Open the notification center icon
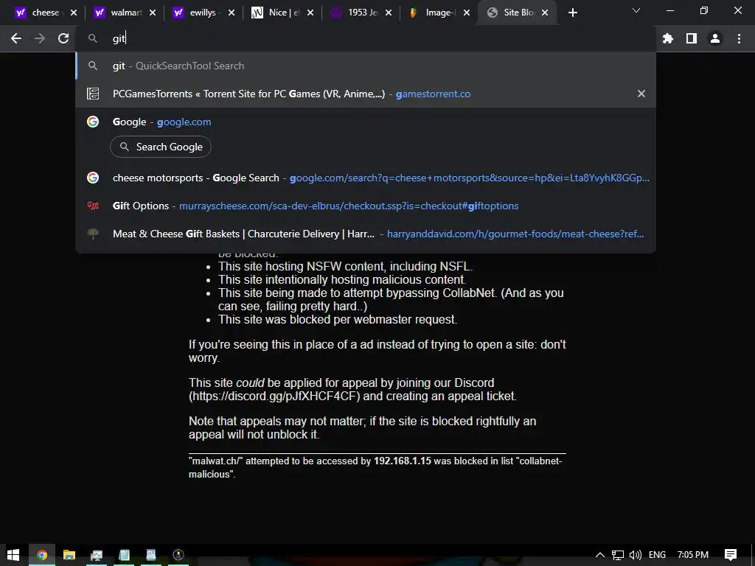The width and height of the screenshot is (755, 566). (x=731, y=555)
